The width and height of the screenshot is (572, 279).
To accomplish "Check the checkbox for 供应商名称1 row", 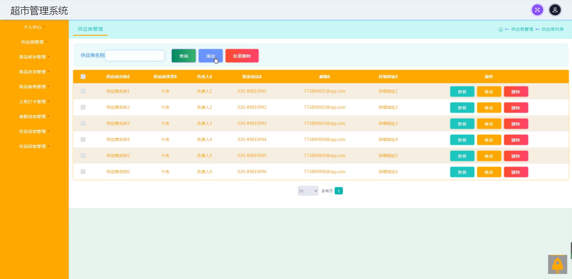I will coord(83,91).
